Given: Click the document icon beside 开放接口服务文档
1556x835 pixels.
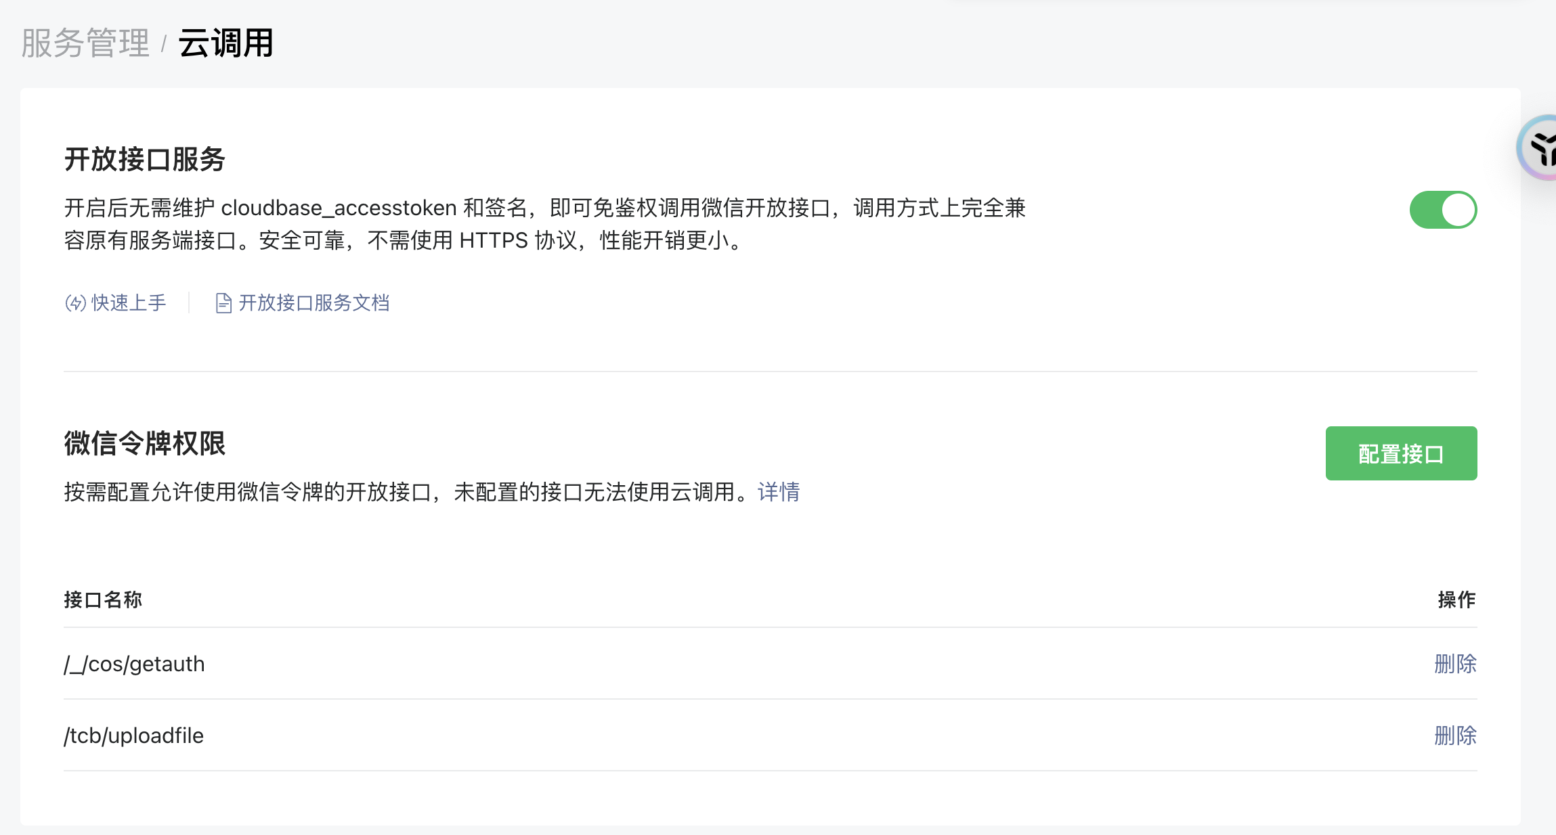Looking at the screenshot, I should tap(223, 303).
